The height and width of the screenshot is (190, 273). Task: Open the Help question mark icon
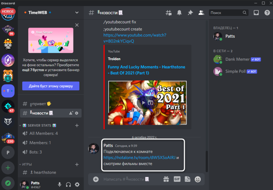(x=267, y=13)
